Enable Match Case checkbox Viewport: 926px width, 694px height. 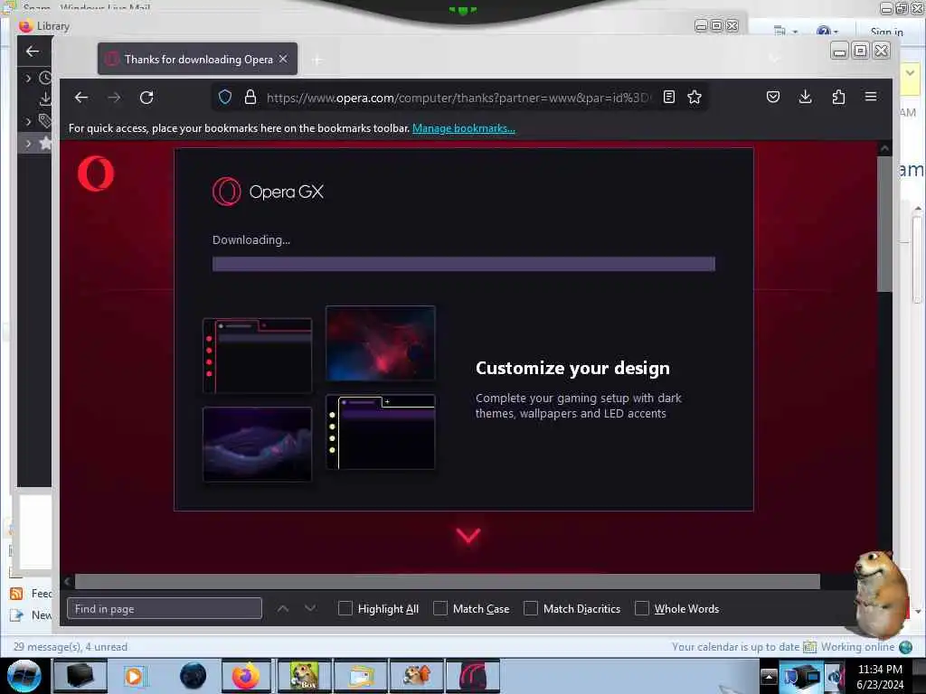[x=440, y=608]
